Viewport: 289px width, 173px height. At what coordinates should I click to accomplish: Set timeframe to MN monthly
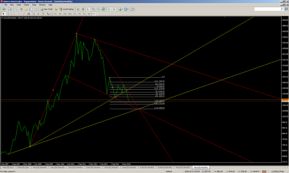coord(94,14)
